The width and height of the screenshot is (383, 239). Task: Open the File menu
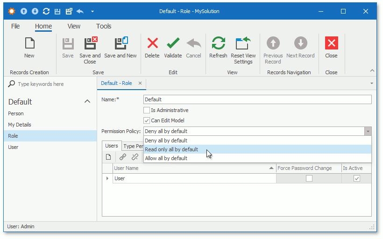tap(15, 26)
